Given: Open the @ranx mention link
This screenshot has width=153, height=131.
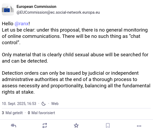Looking at the screenshot, I should coord(22,24).
